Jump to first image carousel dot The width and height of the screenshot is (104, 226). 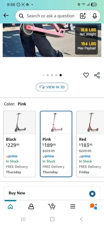click(43, 75)
